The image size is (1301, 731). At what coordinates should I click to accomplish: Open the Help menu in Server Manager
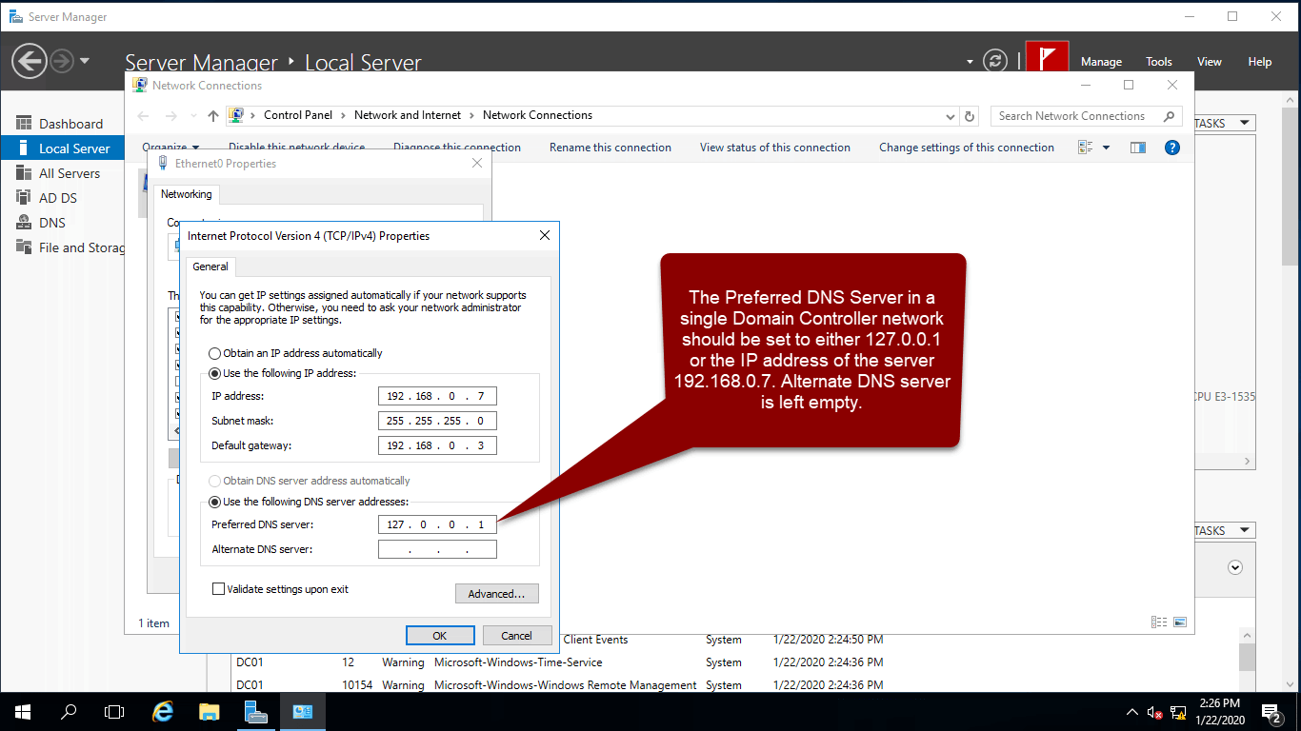point(1260,62)
